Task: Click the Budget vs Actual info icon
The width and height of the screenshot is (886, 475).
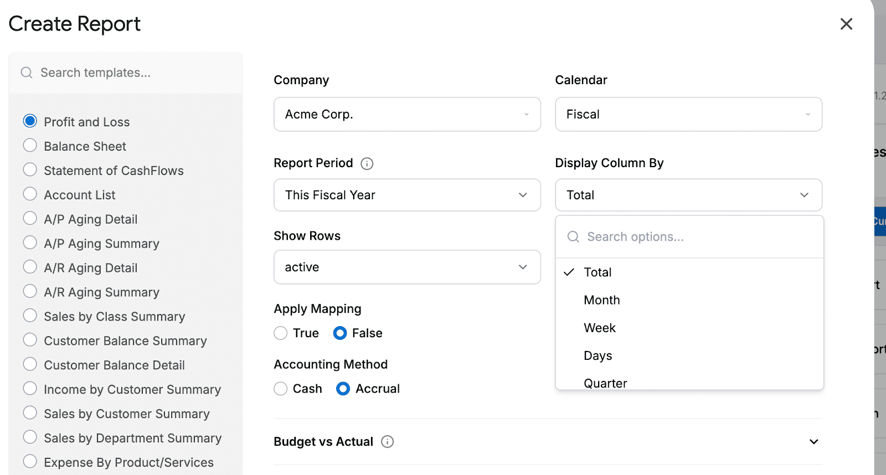Action: (x=388, y=442)
